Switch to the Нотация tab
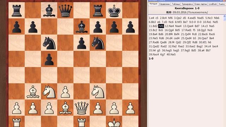This screenshot has width=226, height=127. 153,4
